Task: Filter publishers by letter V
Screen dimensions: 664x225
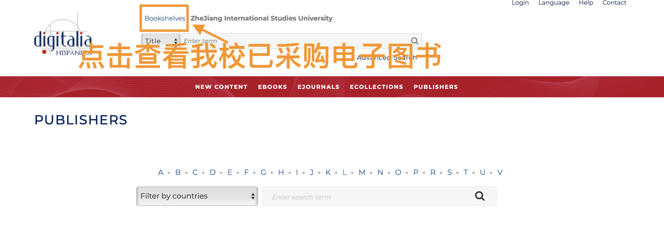Action: coord(500,172)
